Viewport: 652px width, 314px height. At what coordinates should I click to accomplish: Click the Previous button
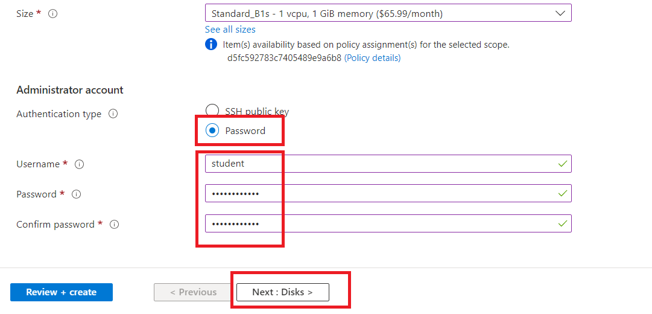coord(193,292)
